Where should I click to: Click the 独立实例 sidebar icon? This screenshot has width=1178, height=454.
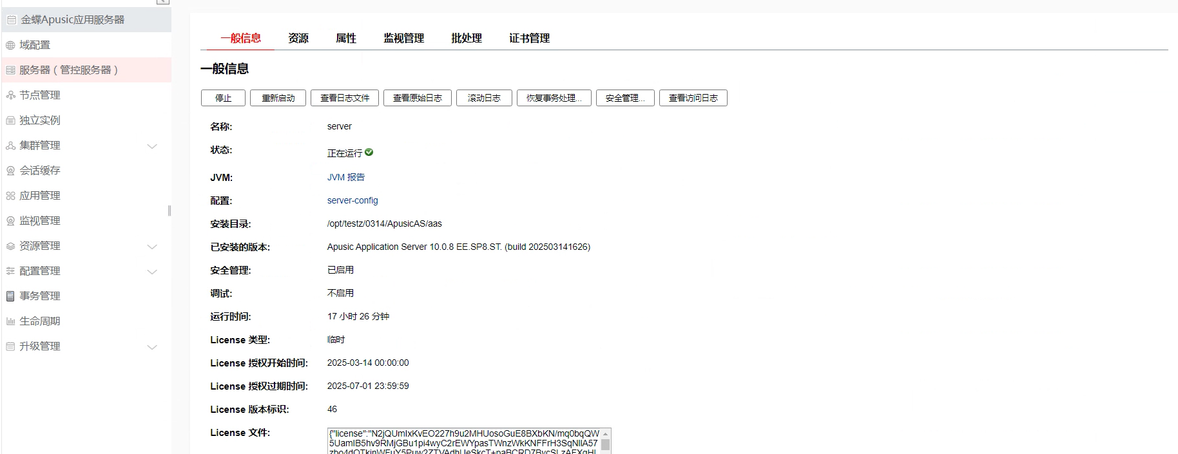(10, 120)
